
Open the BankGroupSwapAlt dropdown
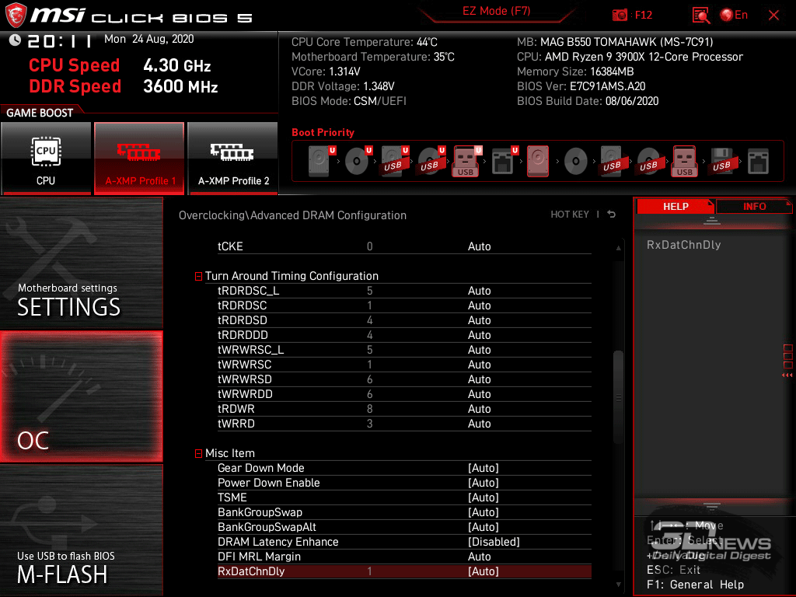click(x=484, y=527)
